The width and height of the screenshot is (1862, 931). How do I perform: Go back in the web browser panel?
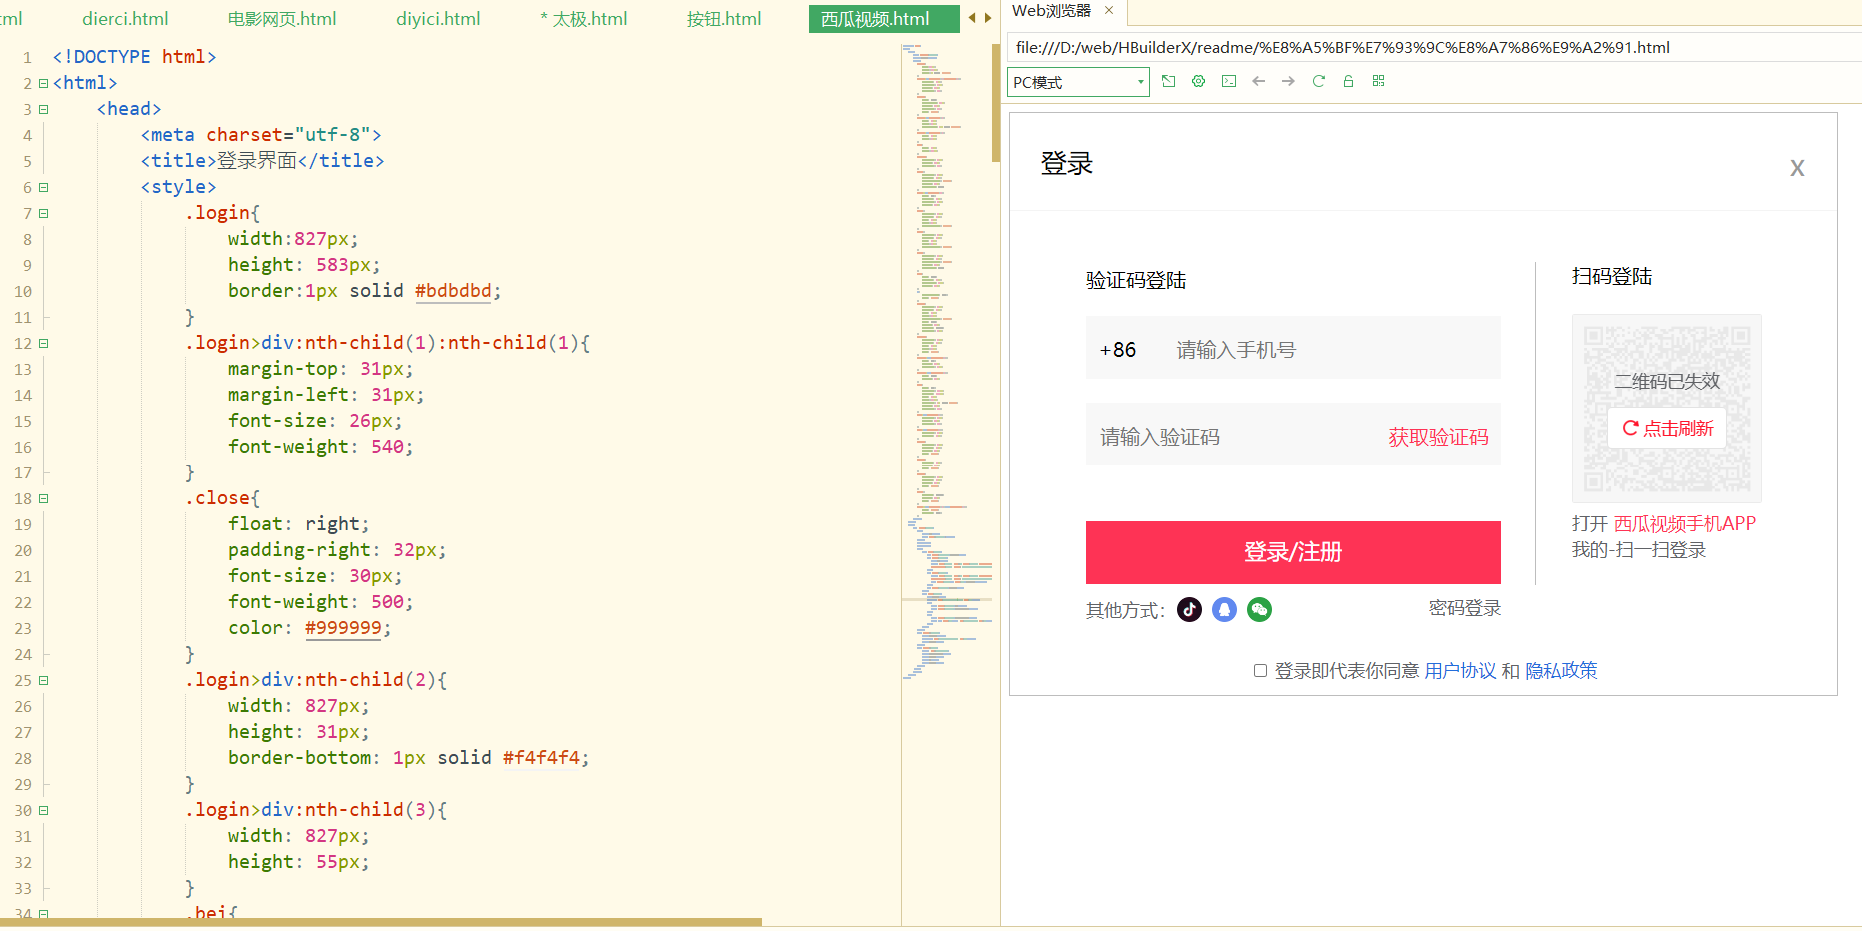point(1258,81)
